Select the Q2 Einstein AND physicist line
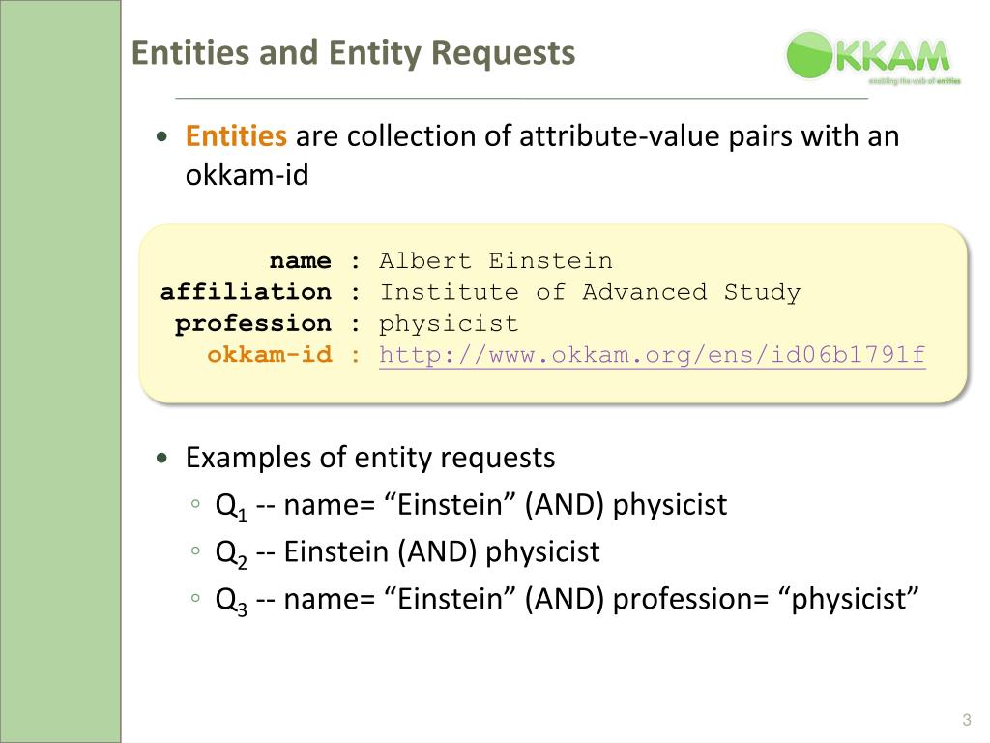The image size is (990, 743). point(407,552)
